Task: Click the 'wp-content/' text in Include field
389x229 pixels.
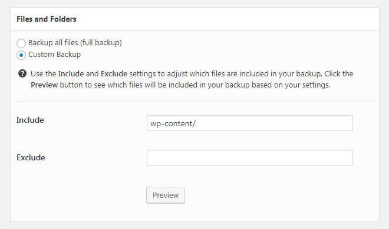Action: pyautogui.click(x=173, y=123)
